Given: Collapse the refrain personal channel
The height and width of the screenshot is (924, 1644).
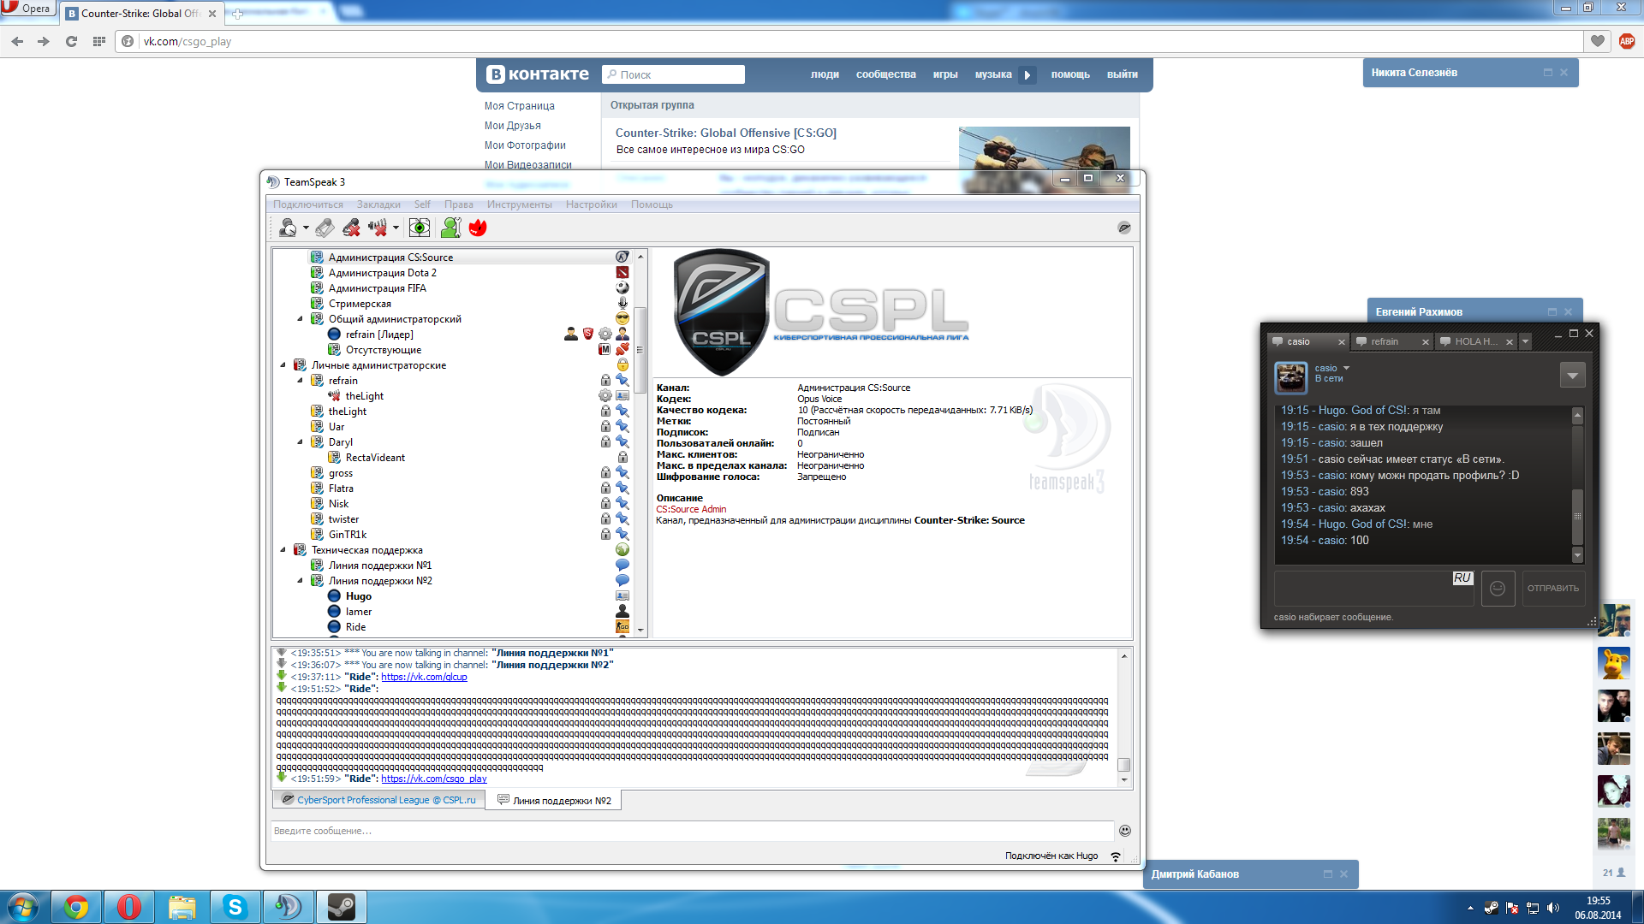Looking at the screenshot, I should tap(300, 381).
